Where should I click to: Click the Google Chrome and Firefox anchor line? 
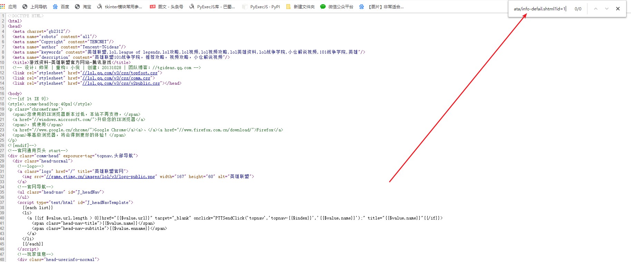(x=148, y=130)
